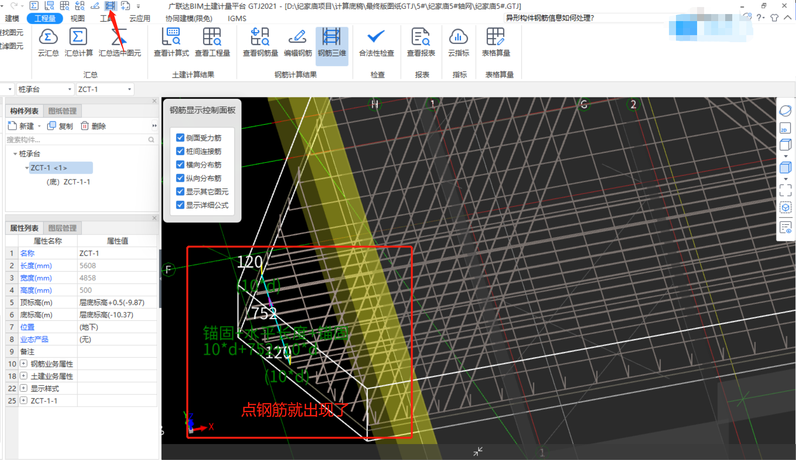The width and height of the screenshot is (796, 460).
Task: Uncheck 横向分布筋 checkbox
Action: [x=180, y=164]
